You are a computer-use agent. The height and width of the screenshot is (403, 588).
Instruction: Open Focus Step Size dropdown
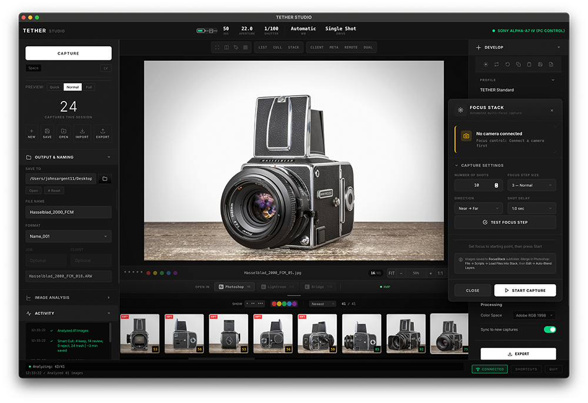tap(532, 186)
